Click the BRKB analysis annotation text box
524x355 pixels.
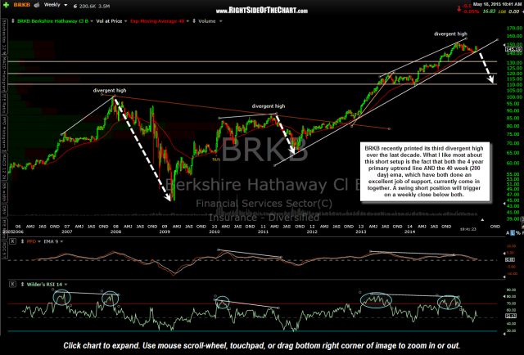coord(424,171)
